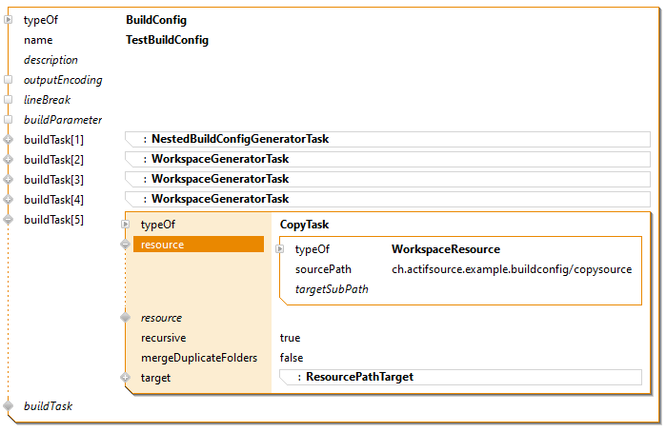
Task: Click the recursive value true
Action: pos(290,338)
